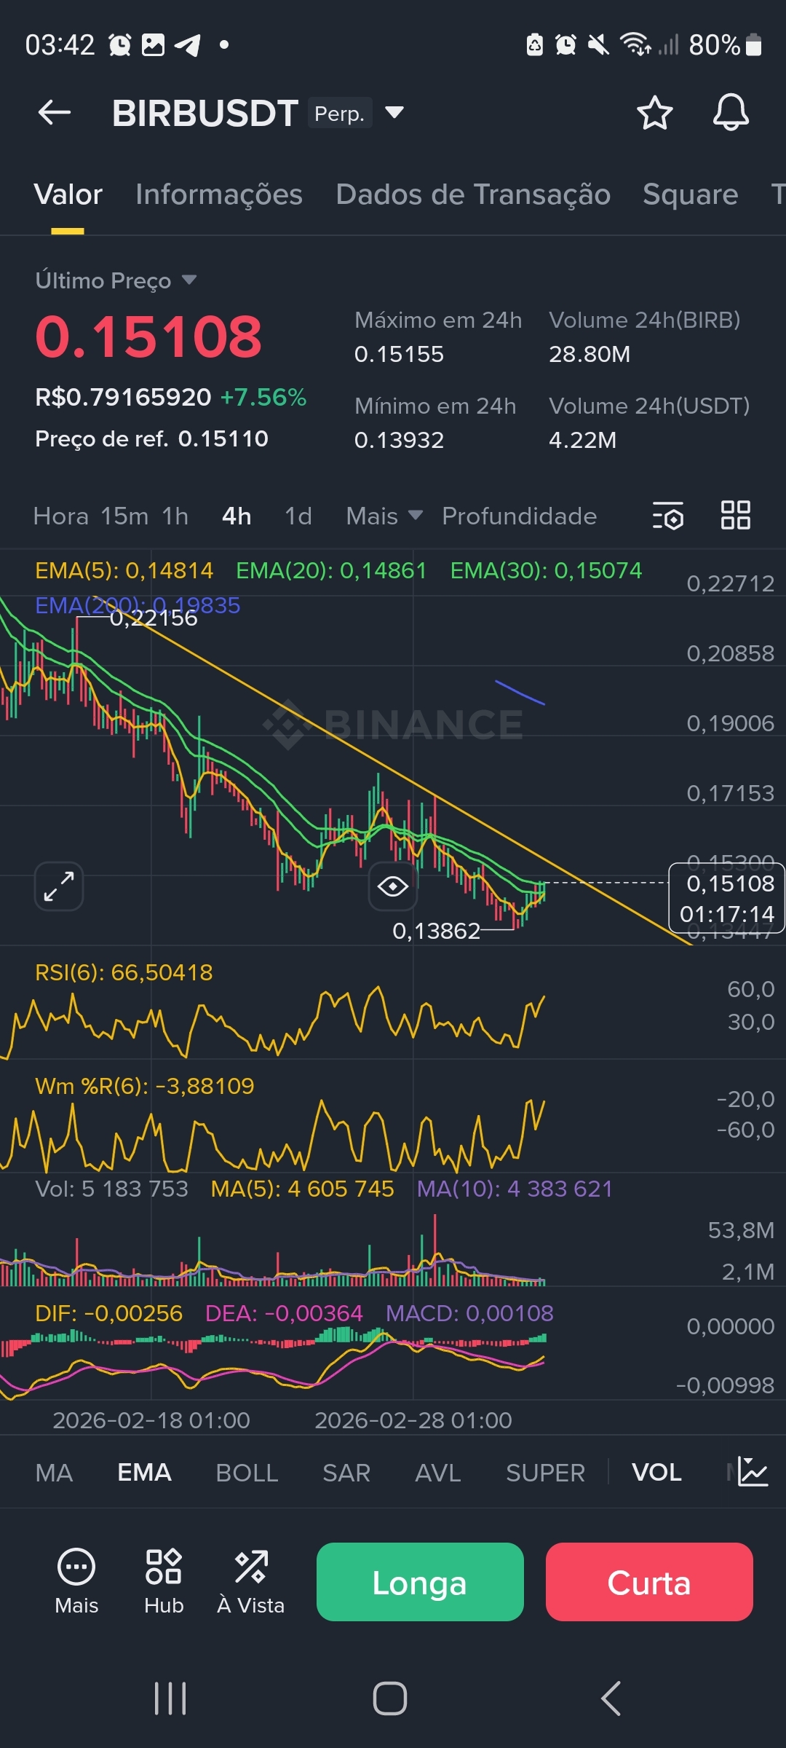Image resolution: width=786 pixels, height=1748 pixels.
Task: Tap the MA(10): 4 383 621 volume label
Action: 515,1189
